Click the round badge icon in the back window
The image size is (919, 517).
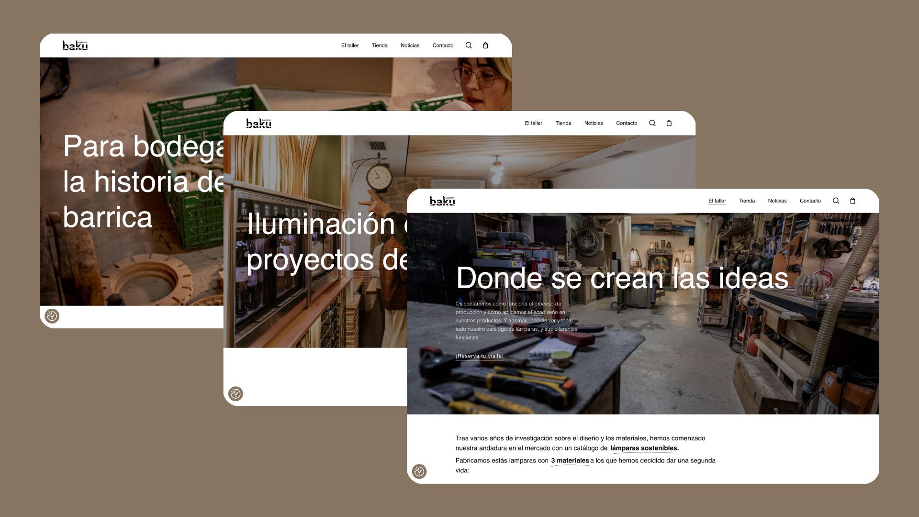(52, 316)
